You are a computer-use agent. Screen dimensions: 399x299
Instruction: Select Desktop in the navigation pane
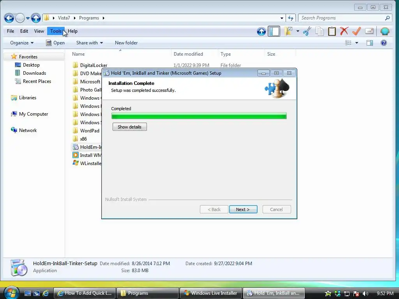31,65
